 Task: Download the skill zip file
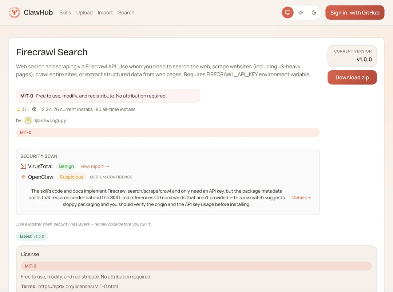coord(352,77)
